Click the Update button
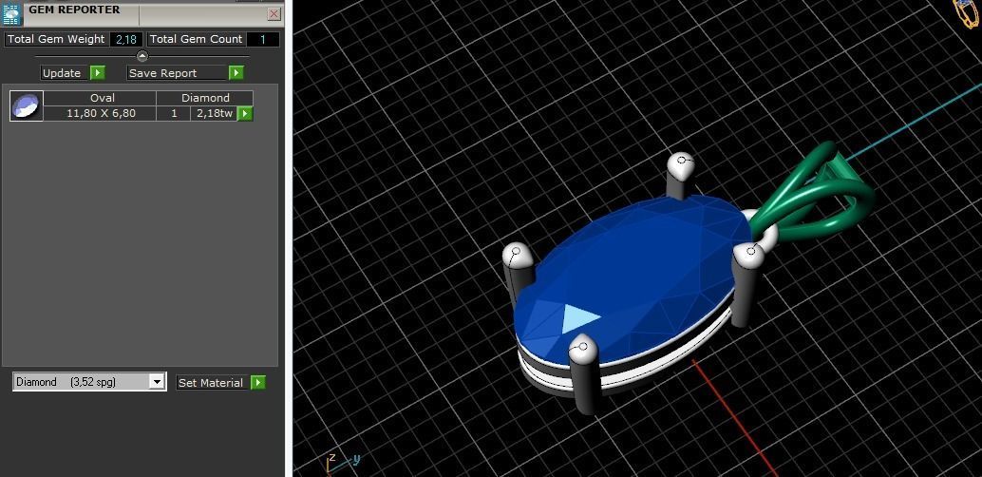This screenshot has height=477, width=982. click(x=62, y=73)
